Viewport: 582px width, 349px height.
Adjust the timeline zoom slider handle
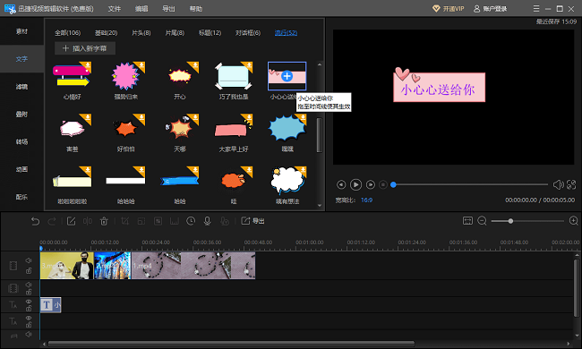tap(510, 221)
